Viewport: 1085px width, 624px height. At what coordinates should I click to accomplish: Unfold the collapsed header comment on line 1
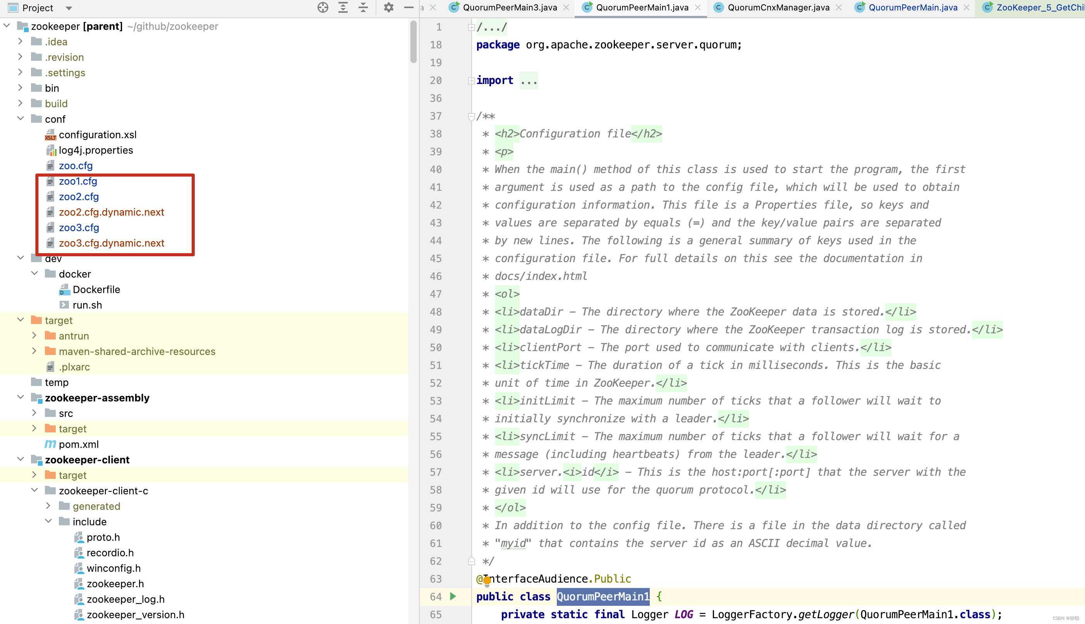click(x=471, y=27)
